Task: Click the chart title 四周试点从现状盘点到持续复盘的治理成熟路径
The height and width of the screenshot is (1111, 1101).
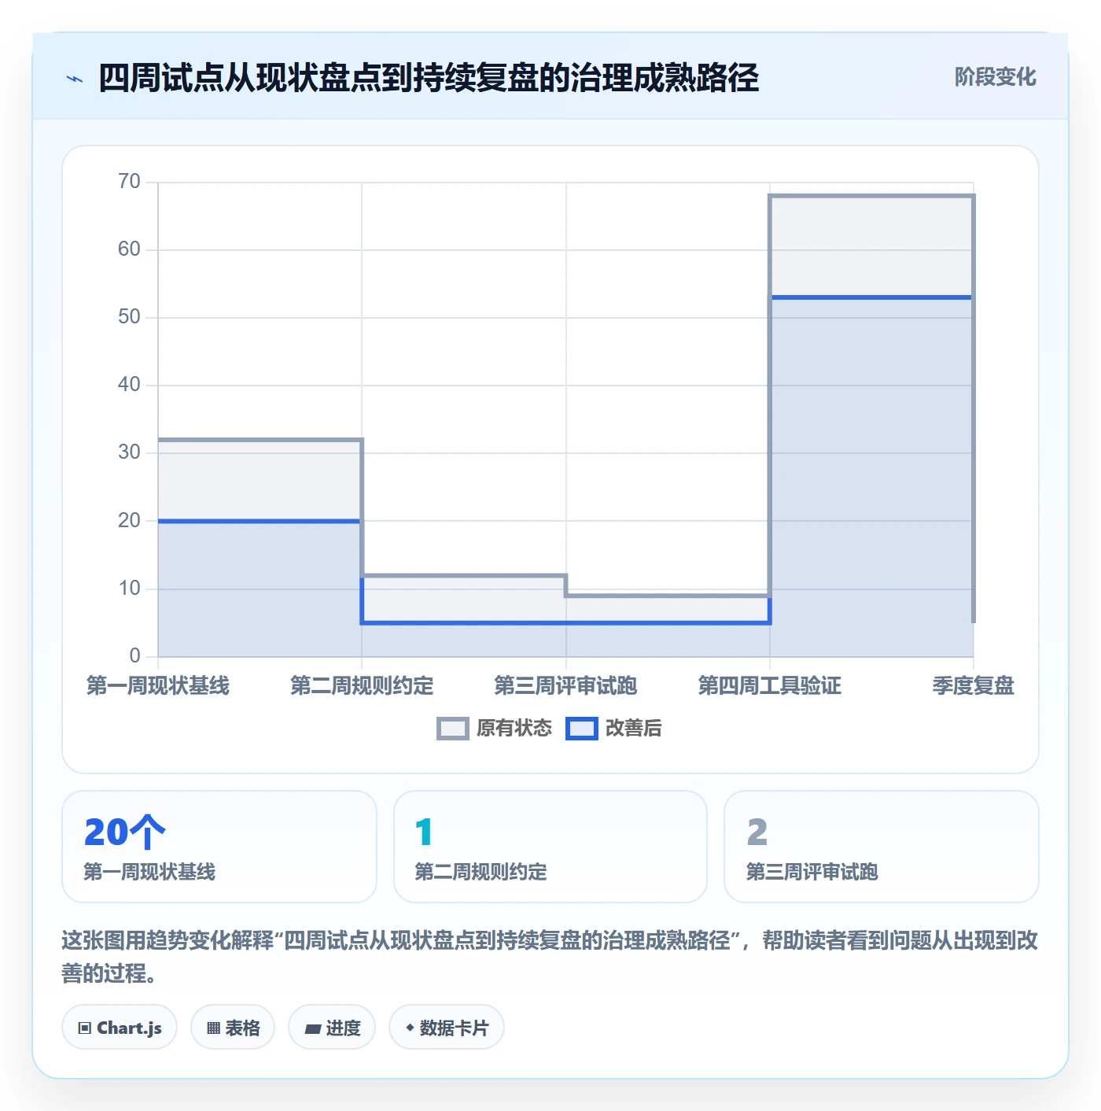Action: (x=429, y=78)
